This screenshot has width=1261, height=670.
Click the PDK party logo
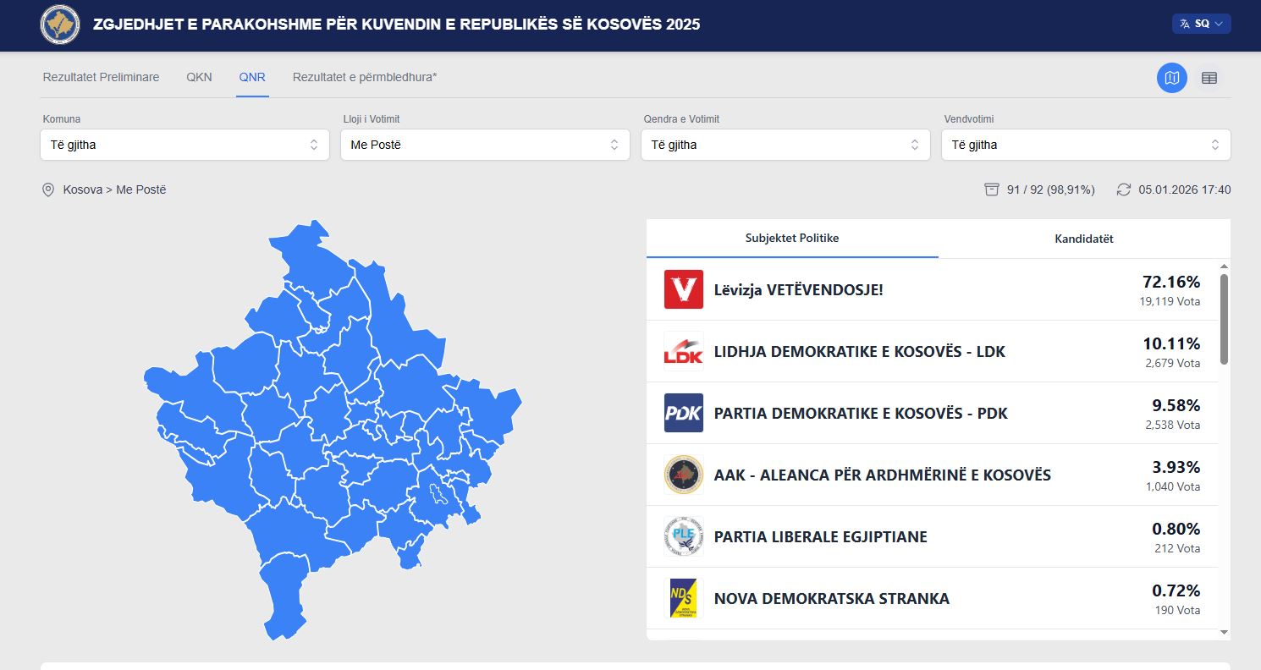coord(683,413)
